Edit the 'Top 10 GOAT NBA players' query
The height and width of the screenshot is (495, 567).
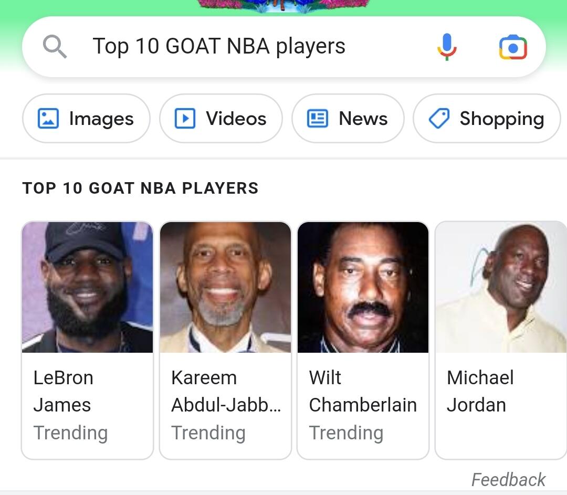click(219, 46)
